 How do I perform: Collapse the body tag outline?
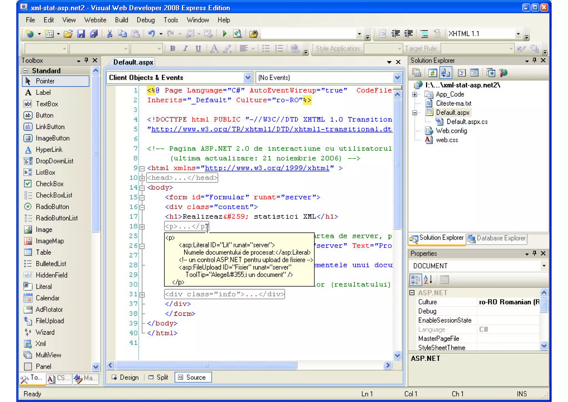click(x=142, y=188)
